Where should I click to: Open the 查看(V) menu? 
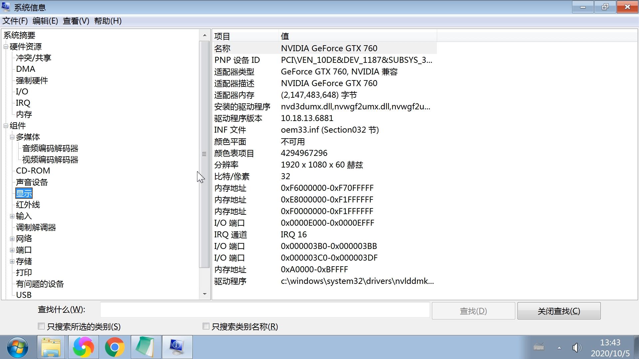point(76,21)
